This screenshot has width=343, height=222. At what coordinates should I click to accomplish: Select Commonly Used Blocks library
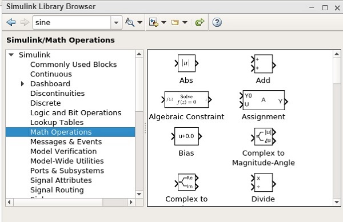point(74,64)
